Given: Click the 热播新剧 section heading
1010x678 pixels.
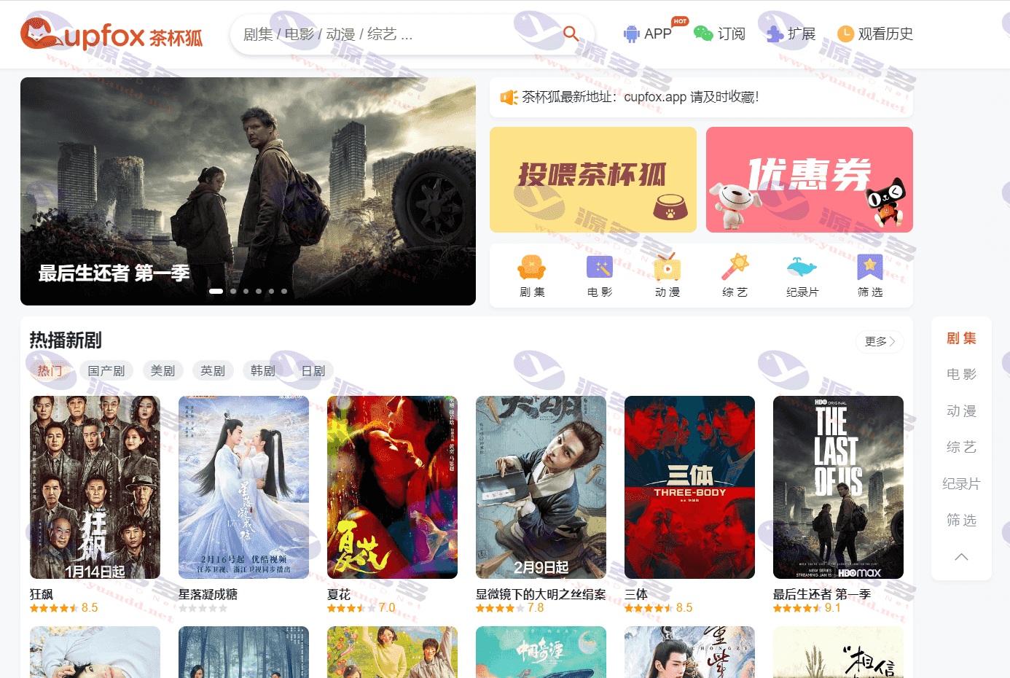Looking at the screenshot, I should [66, 340].
